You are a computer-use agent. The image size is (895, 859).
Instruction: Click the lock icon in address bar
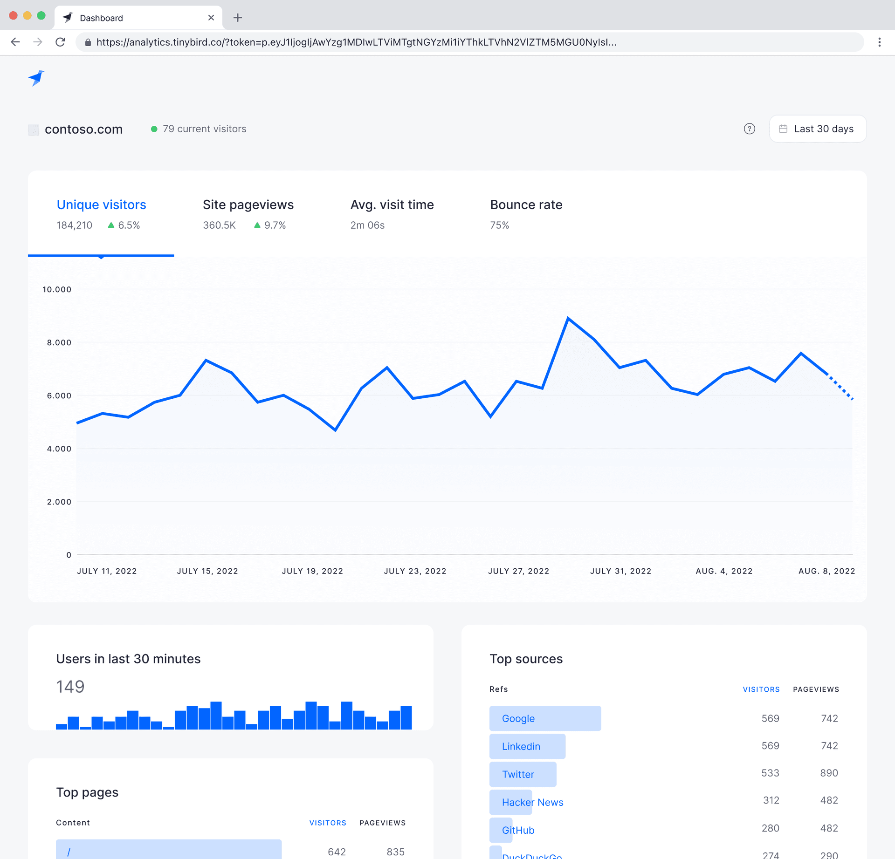point(88,42)
